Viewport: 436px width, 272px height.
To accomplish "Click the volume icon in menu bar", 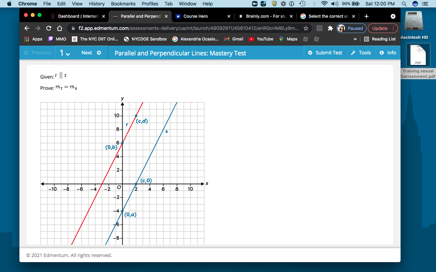I will pos(334,4).
